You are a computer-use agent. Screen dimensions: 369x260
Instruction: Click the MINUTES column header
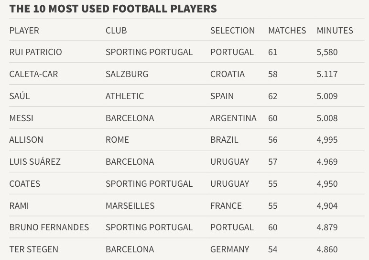[335, 31]
